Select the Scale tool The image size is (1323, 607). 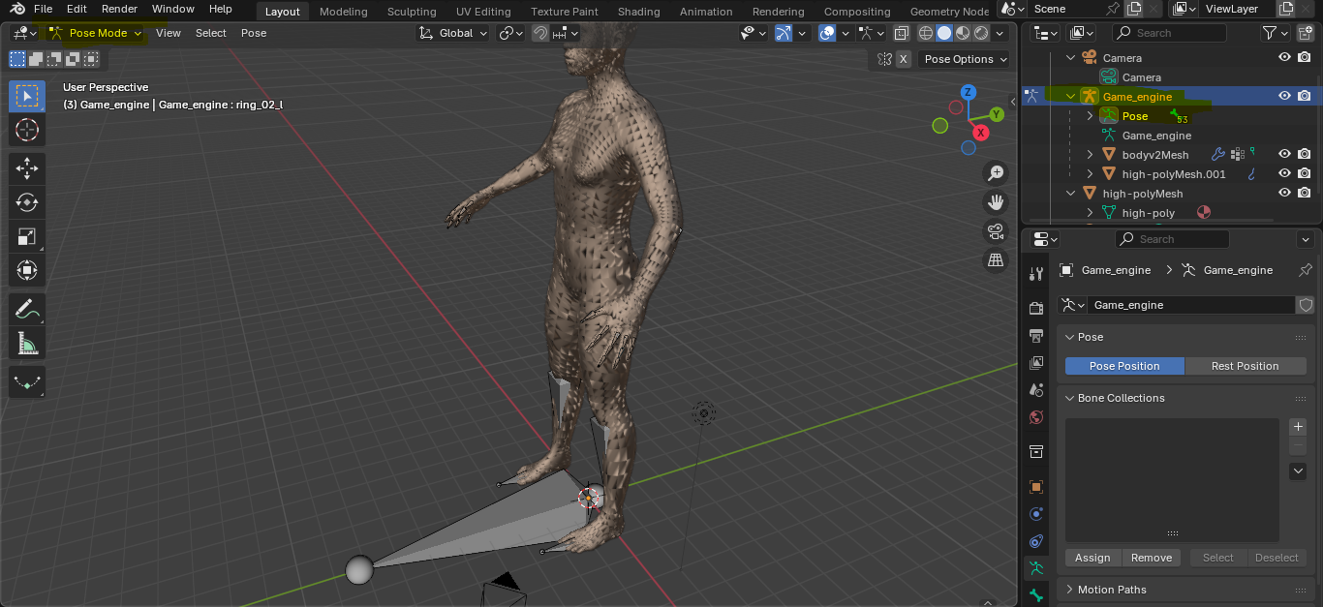click(x=27, y=236)
